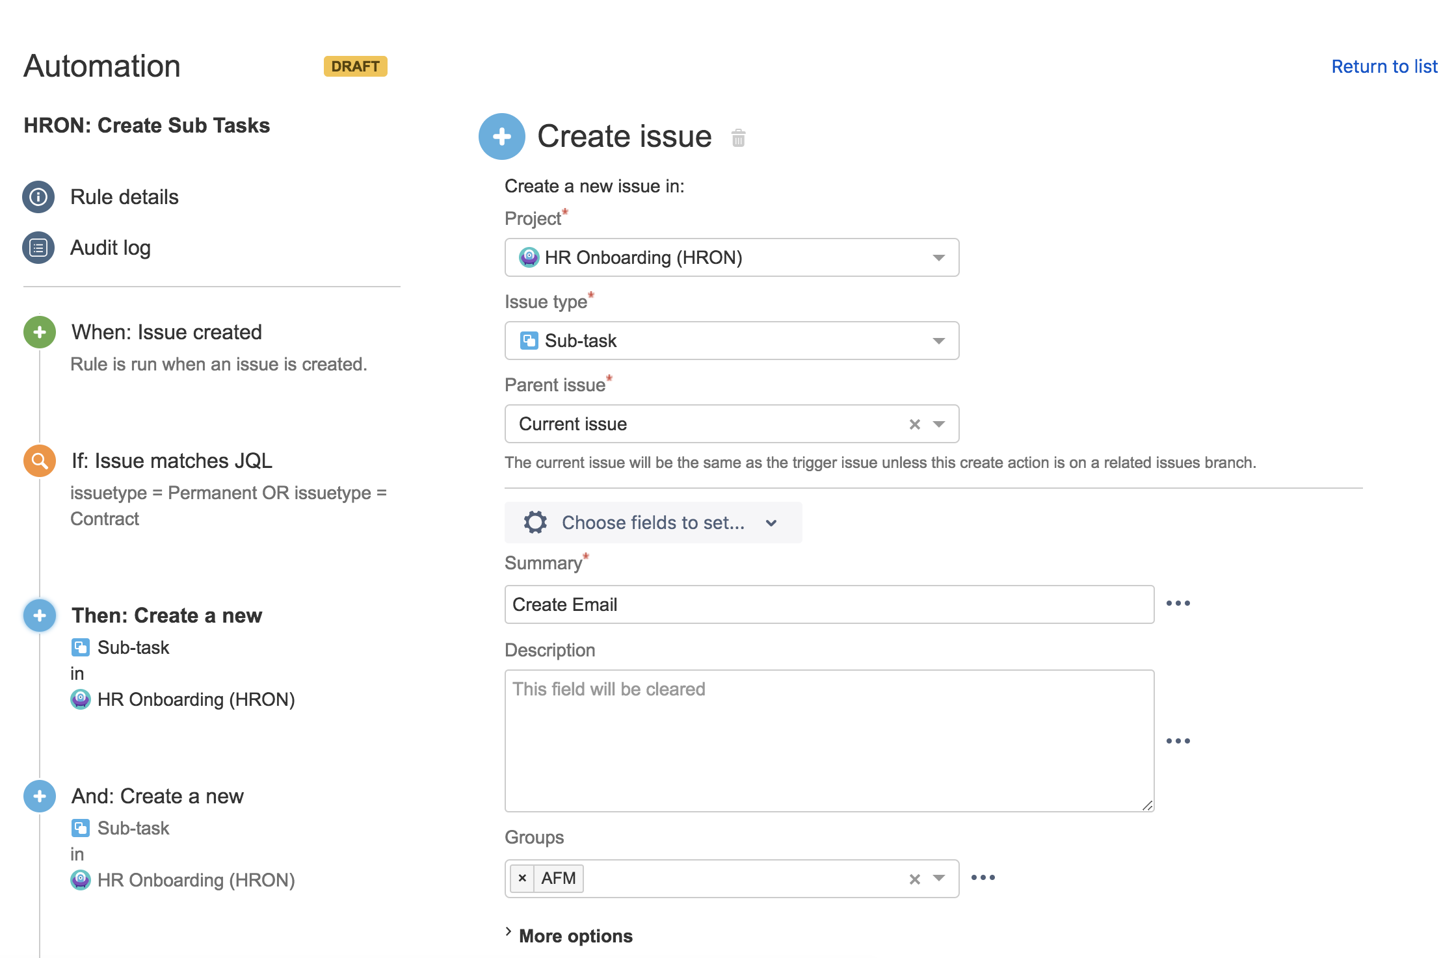
Task: Open the Audit log icon
Action: [38, 248]
